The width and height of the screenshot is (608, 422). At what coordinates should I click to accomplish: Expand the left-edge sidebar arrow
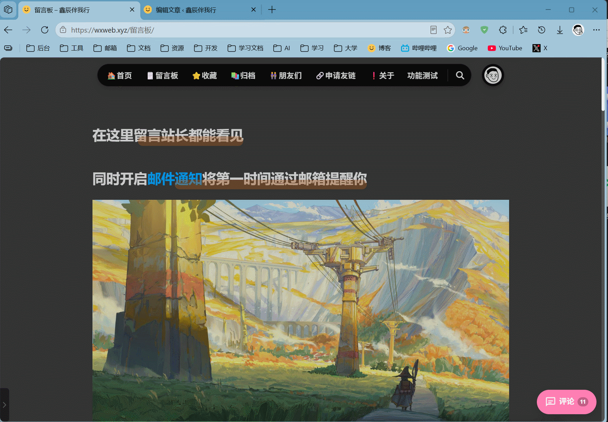(x=4, y=405)
